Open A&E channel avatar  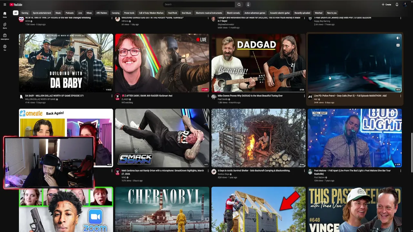point(310,97)
